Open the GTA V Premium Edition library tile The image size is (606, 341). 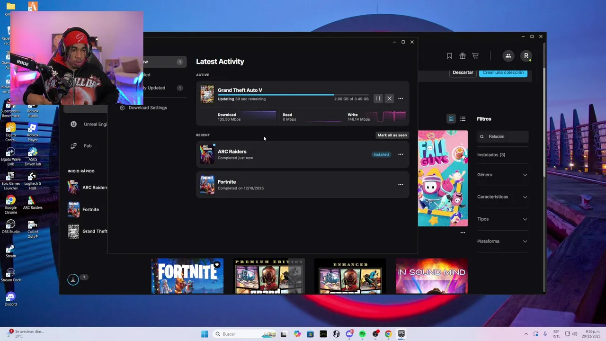pos(269,276)
